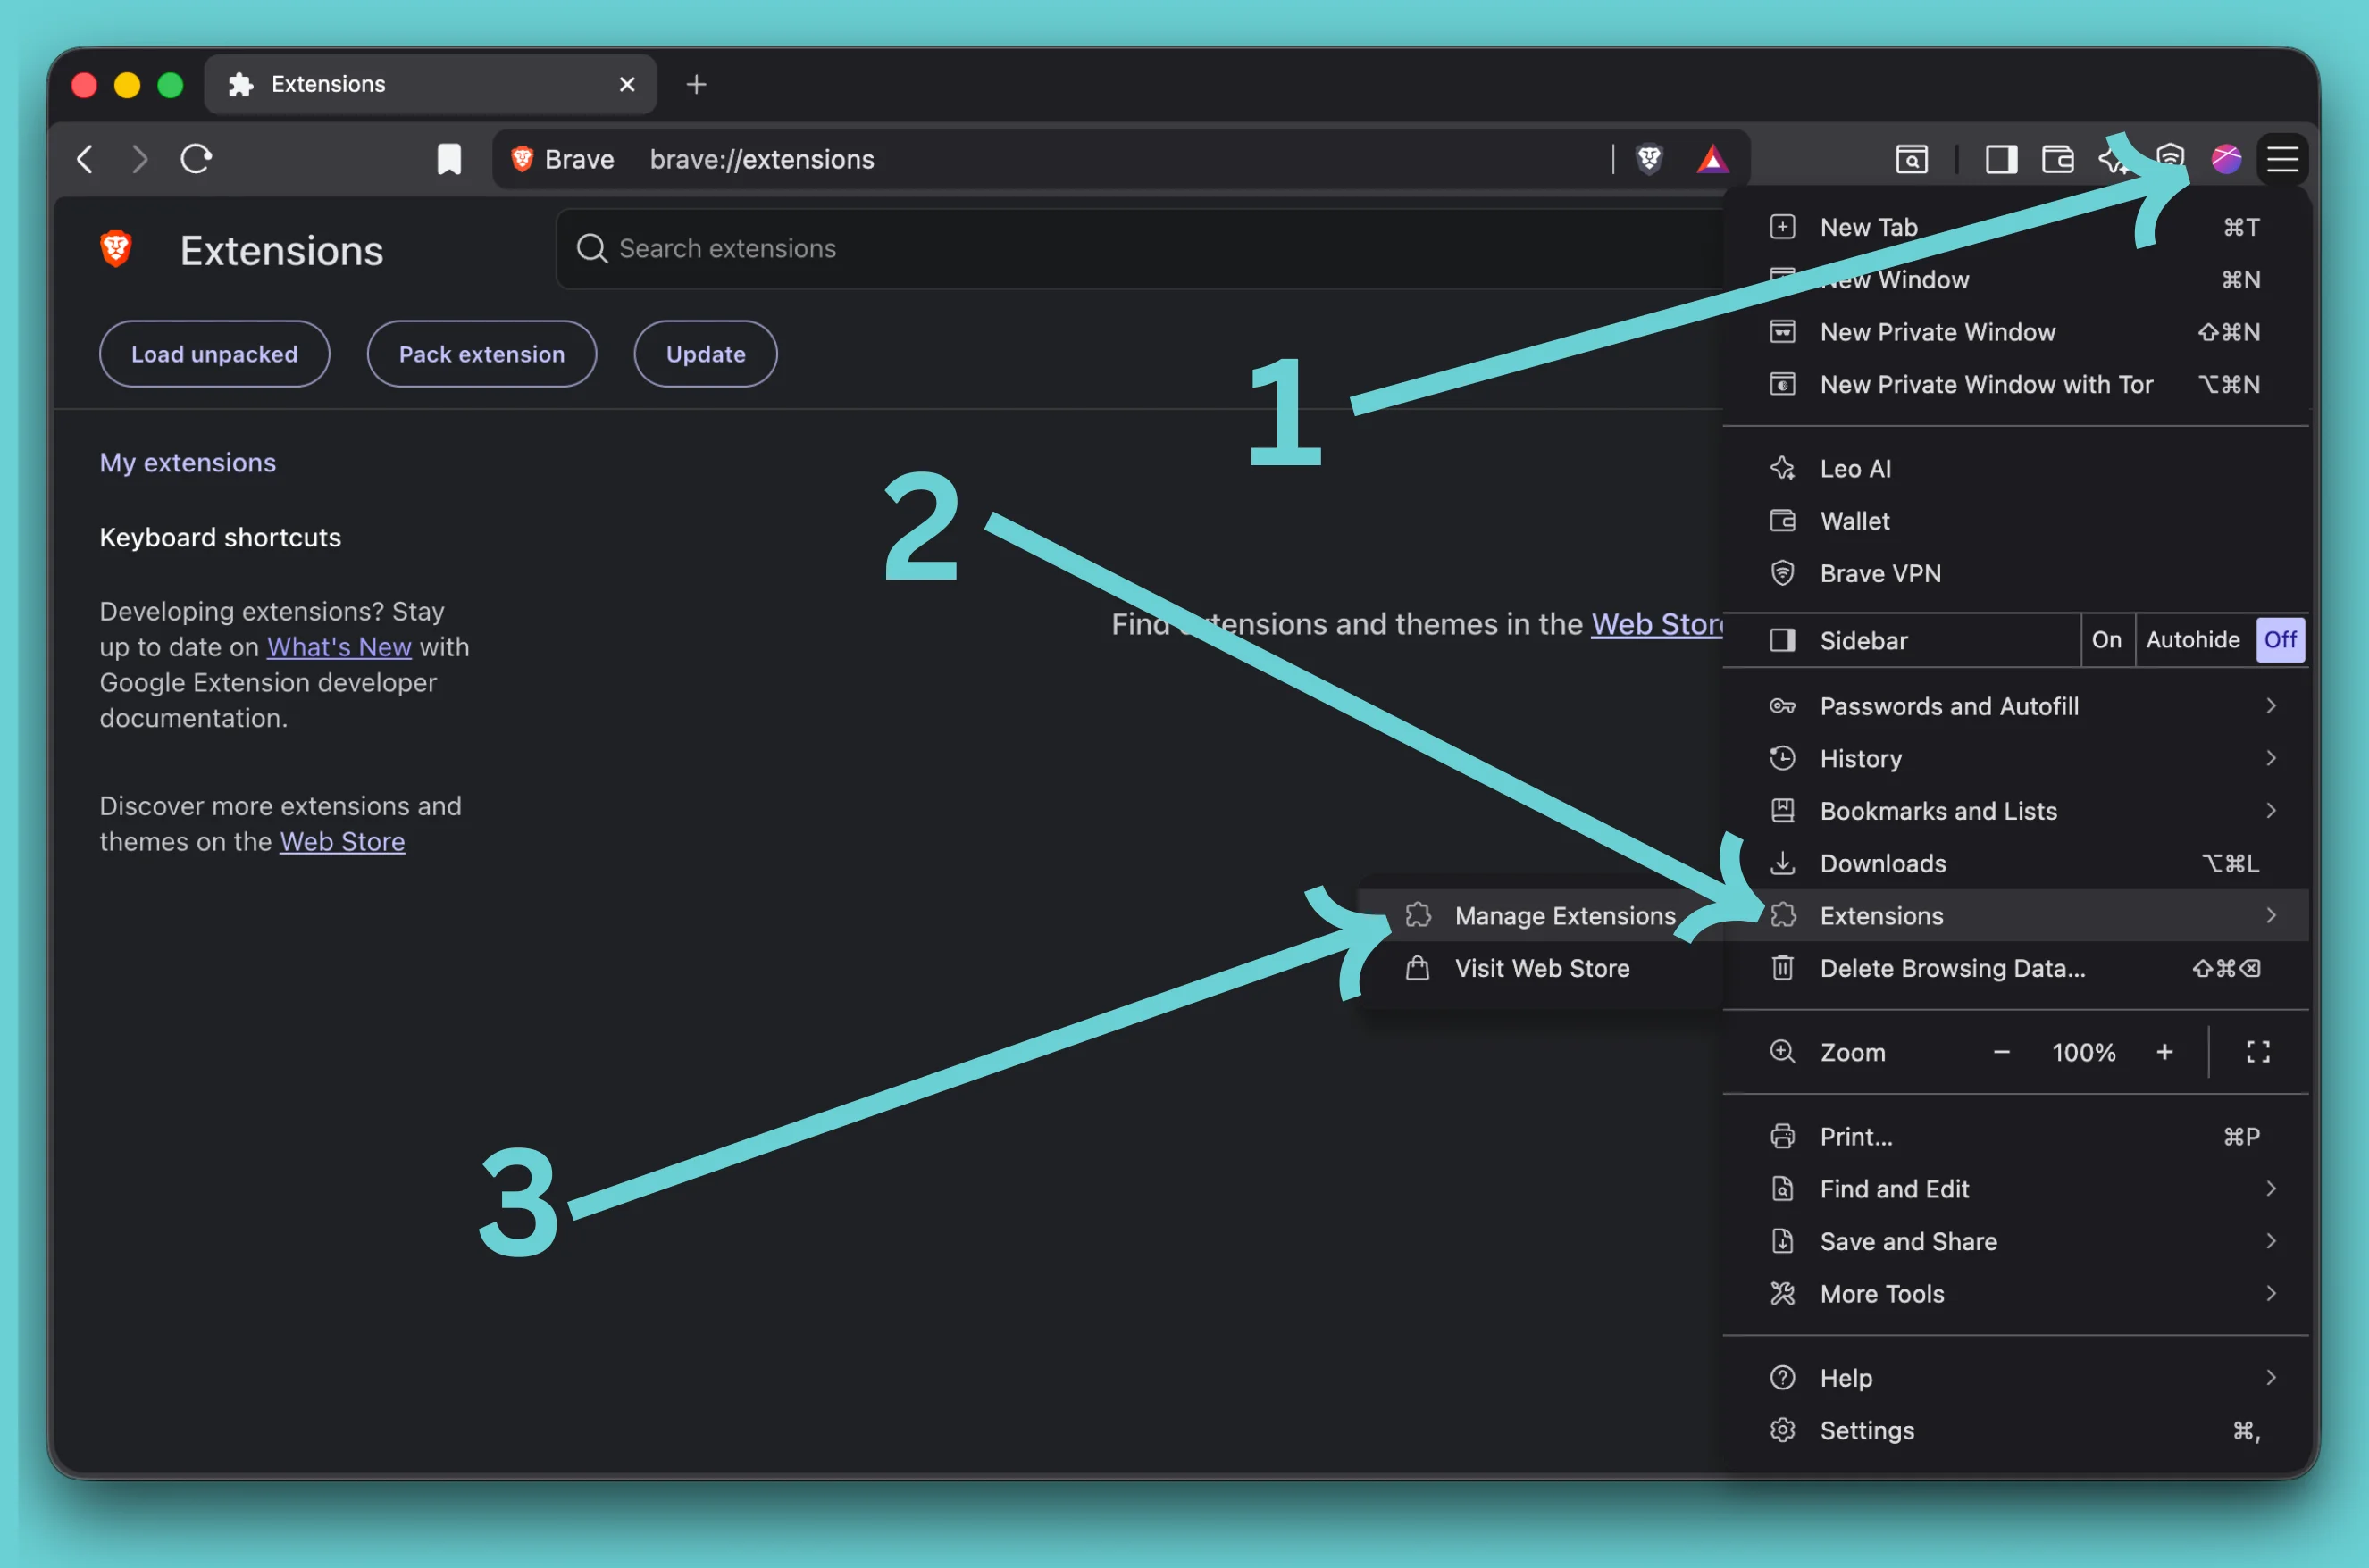Toggle fullscreen from the Zoom row
2369x1568 pixels.
2257,1052
